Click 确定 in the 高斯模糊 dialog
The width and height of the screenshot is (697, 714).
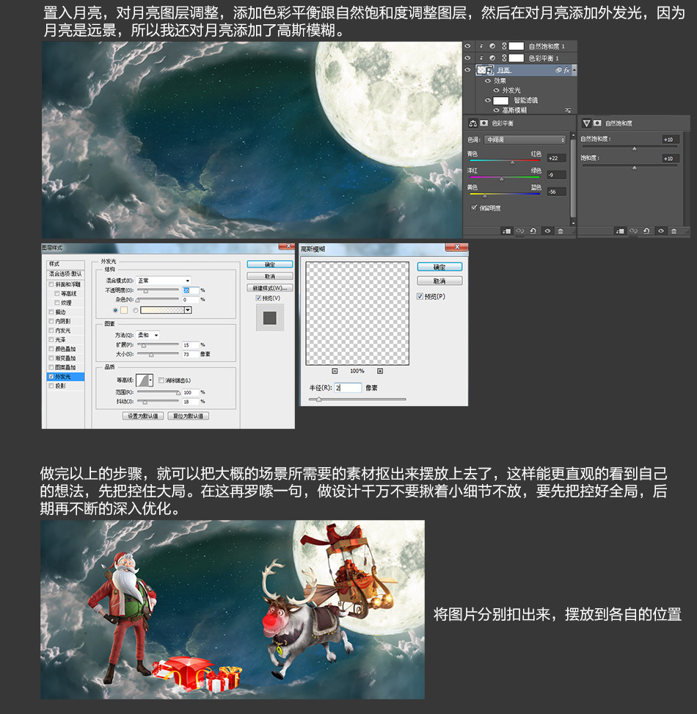click(x=439, y=267)
